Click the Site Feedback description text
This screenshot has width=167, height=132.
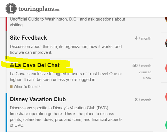(x=66, y=49)
